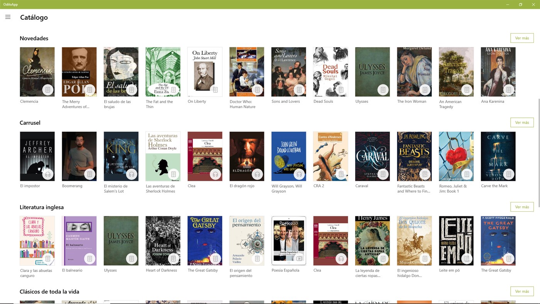This screenshot has height=304, width=540.
Task: Open the hamburger navigation menu
Action: (7, 17)
